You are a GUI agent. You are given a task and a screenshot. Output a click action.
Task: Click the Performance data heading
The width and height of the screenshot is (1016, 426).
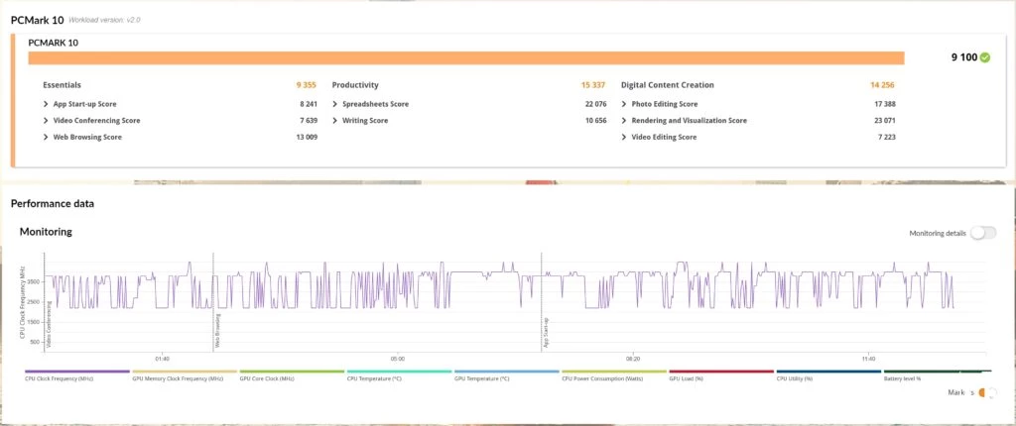53,204
